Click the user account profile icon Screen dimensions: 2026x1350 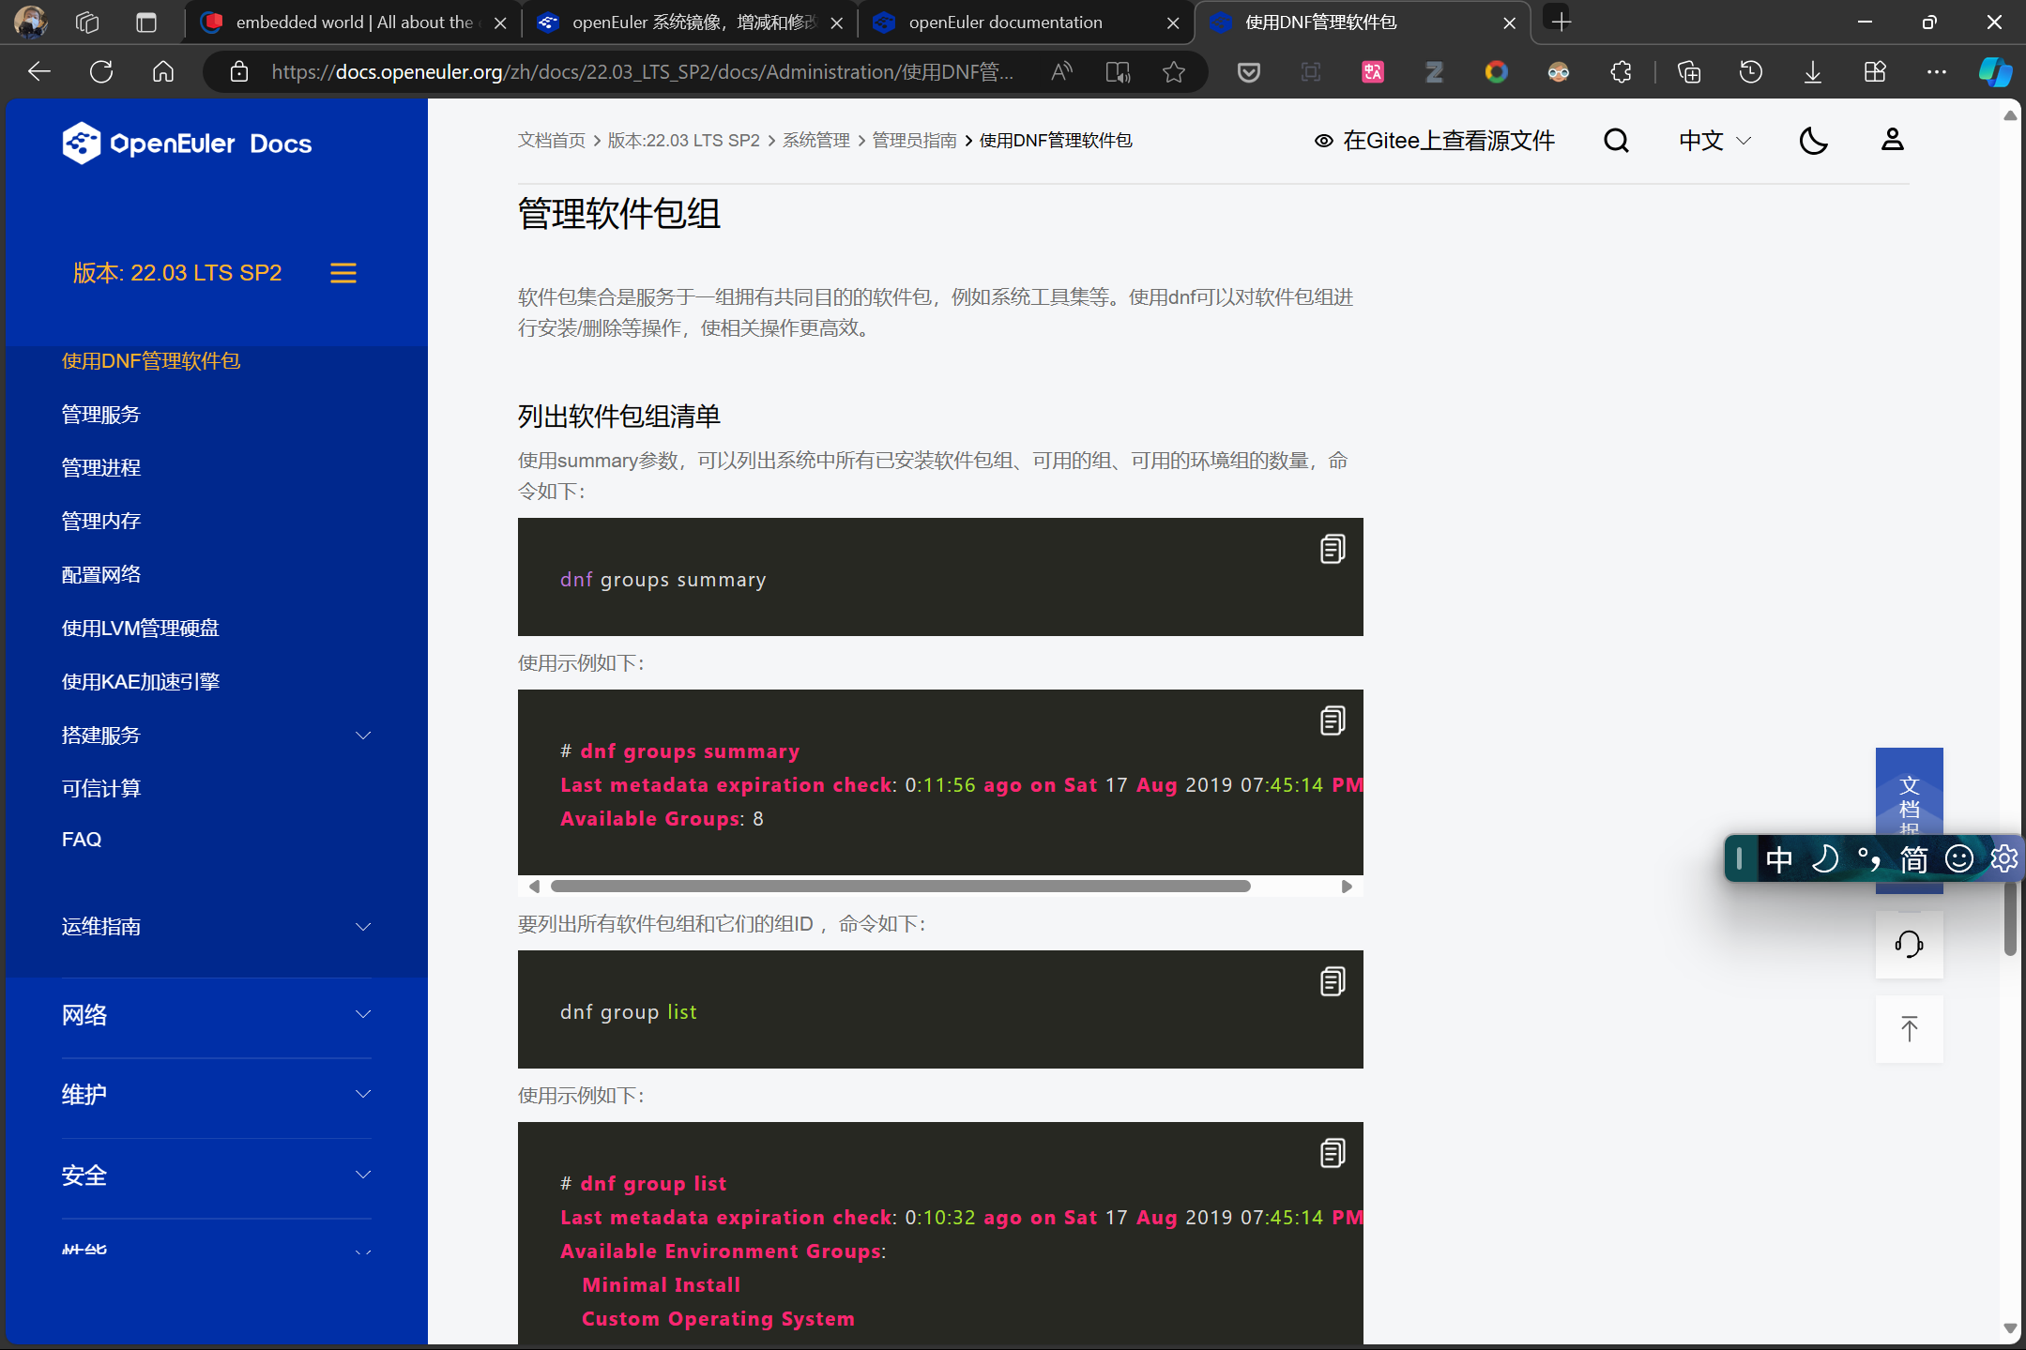pos(1892,140)
